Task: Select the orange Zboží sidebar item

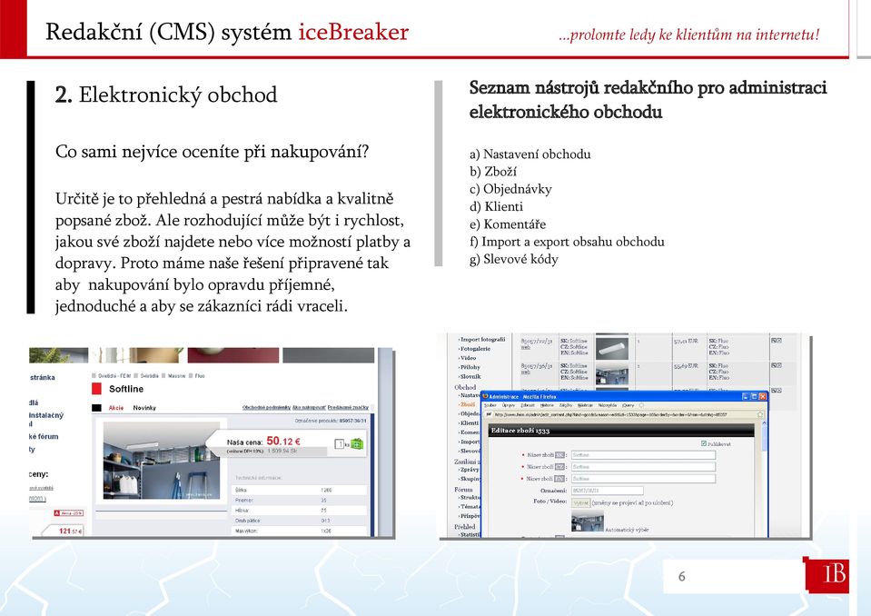Action: tap(467, 404)
